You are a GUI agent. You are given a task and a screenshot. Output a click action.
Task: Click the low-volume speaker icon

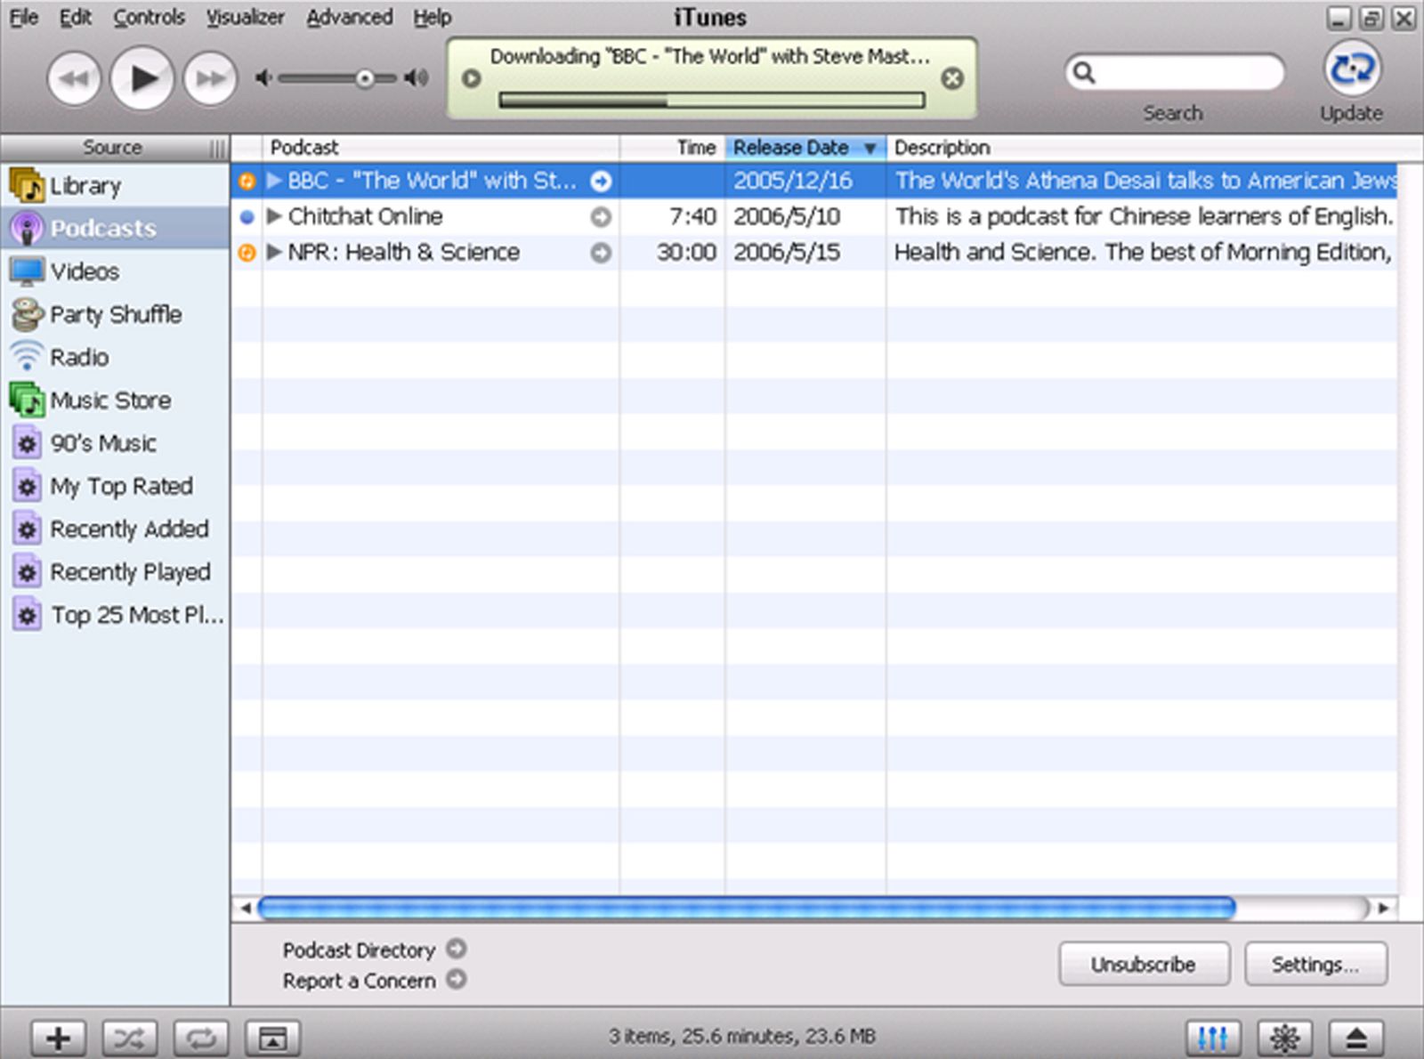[x=263, y=78]
